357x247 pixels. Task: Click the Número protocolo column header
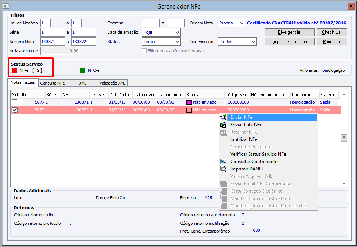[x=270, y=95]
